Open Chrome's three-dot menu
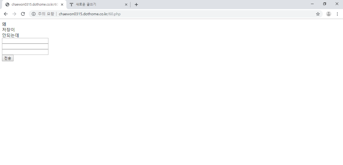Image resolution: width=343 pixels, height=165 pixels. [x=337, y=14]
